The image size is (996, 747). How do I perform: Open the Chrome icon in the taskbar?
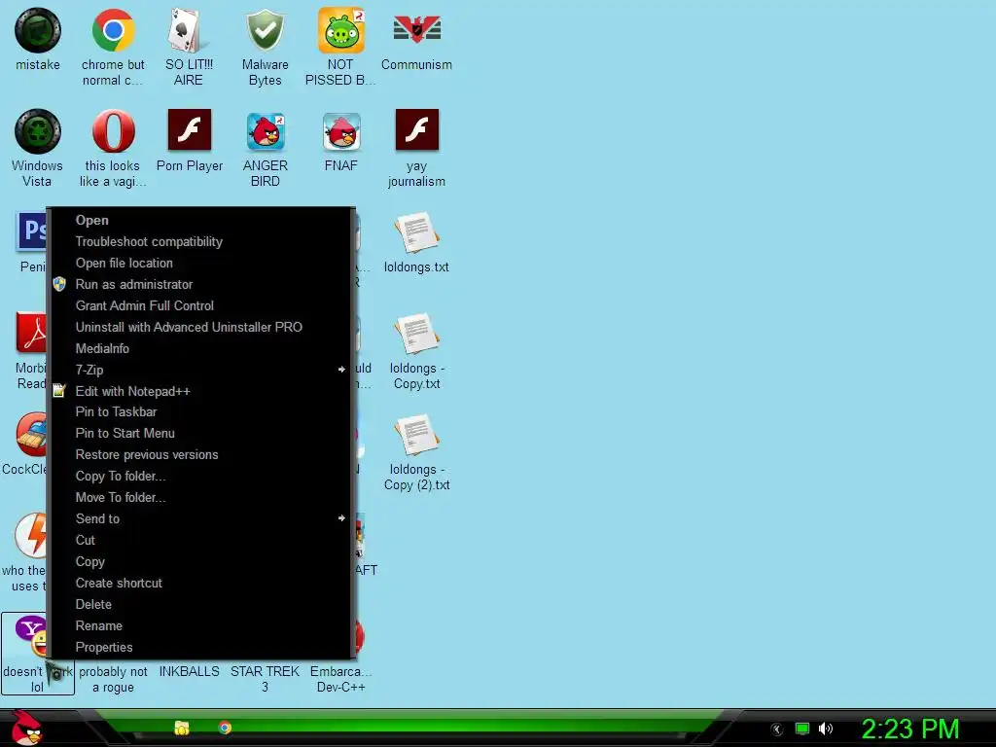coord(225,728)
